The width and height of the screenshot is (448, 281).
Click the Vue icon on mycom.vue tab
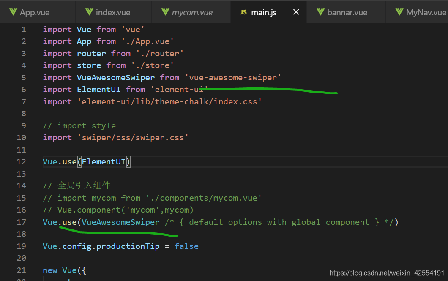point(165,12)
